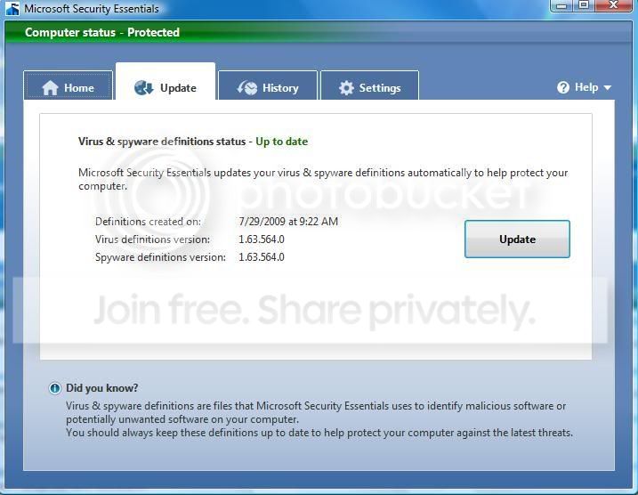The width and height of the screenshot is (638, 495).
Task: Click the large Update button
Action: [517, 239]
